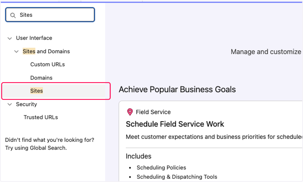This screenshot has width=303, height=182.
Task: Collapse the Sites and Domains chevron
Action: pos(16,52)
